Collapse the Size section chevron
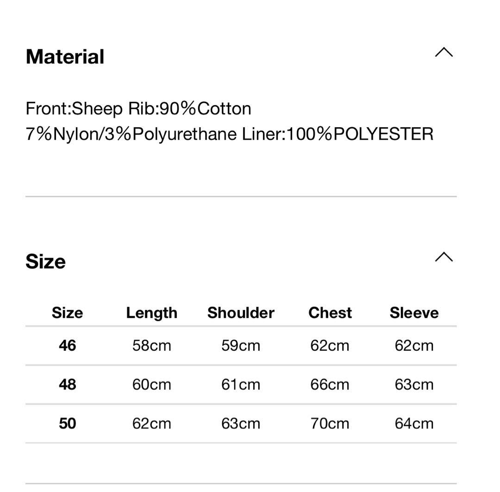The image size is (500, 492). (x=444, y=257)
